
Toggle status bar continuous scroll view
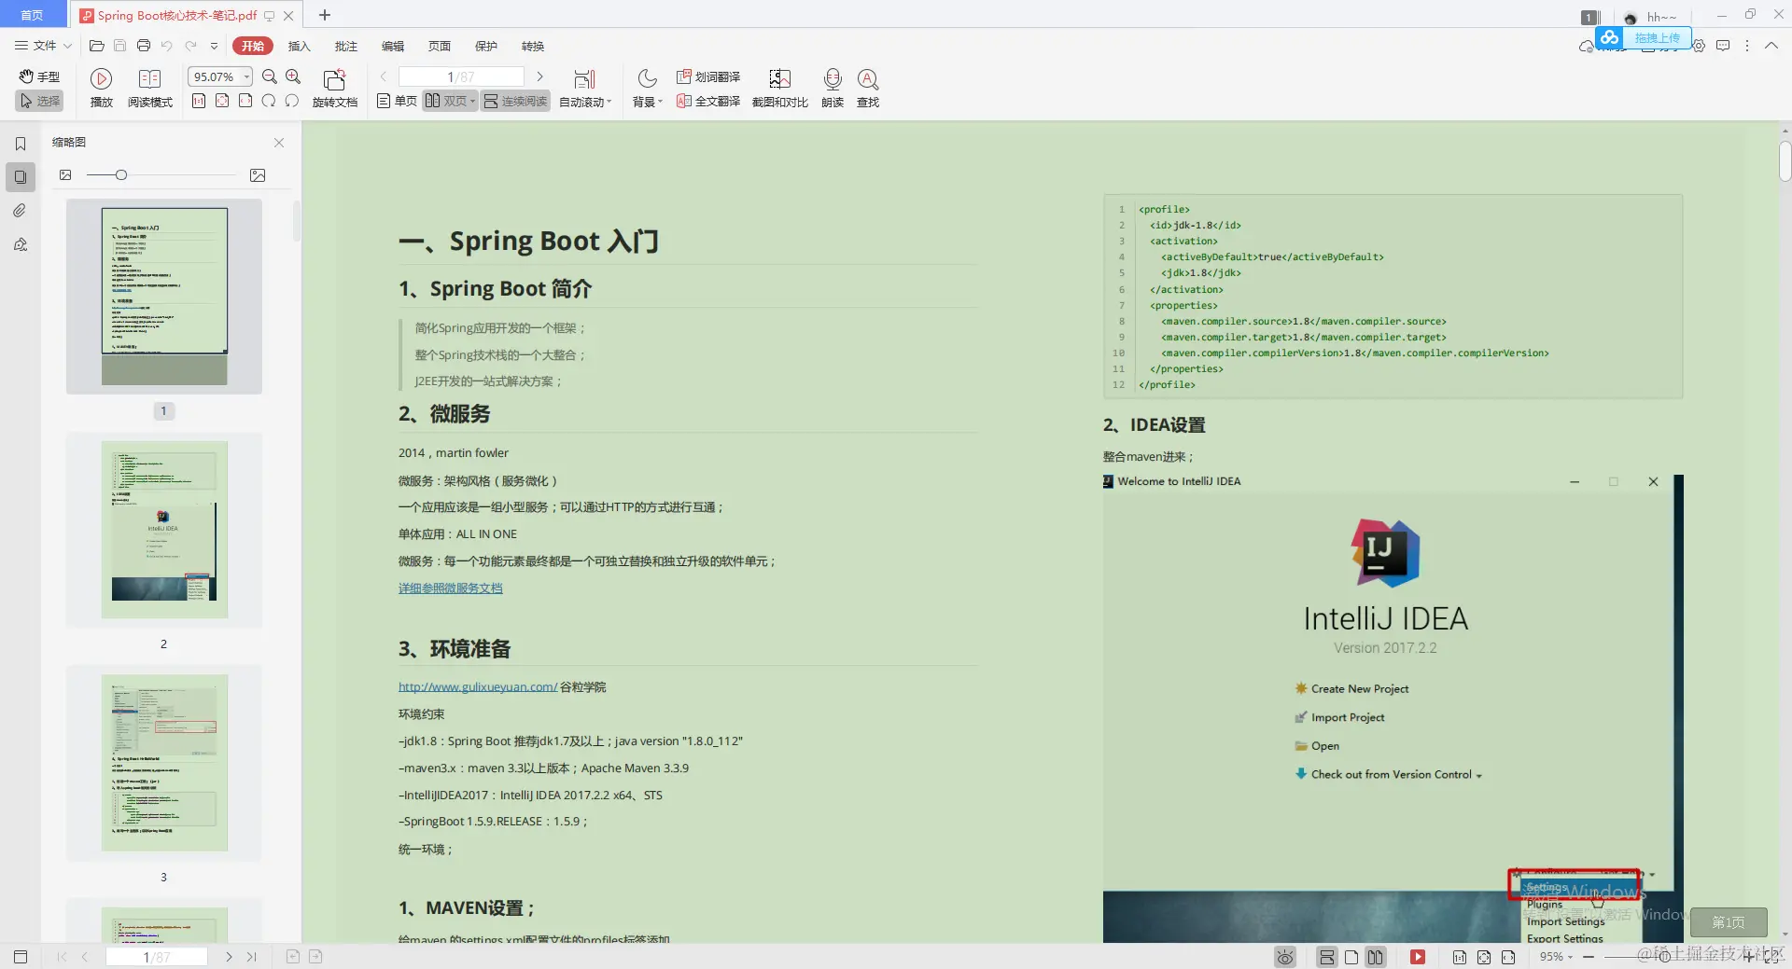pyautogui.click(x=1326, y=957)
